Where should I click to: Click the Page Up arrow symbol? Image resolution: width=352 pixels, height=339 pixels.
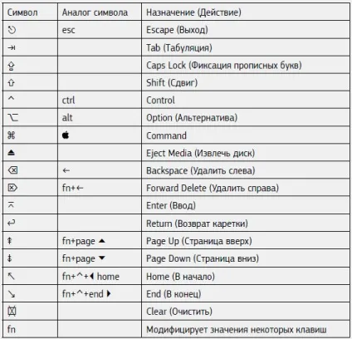pos(10,241)
